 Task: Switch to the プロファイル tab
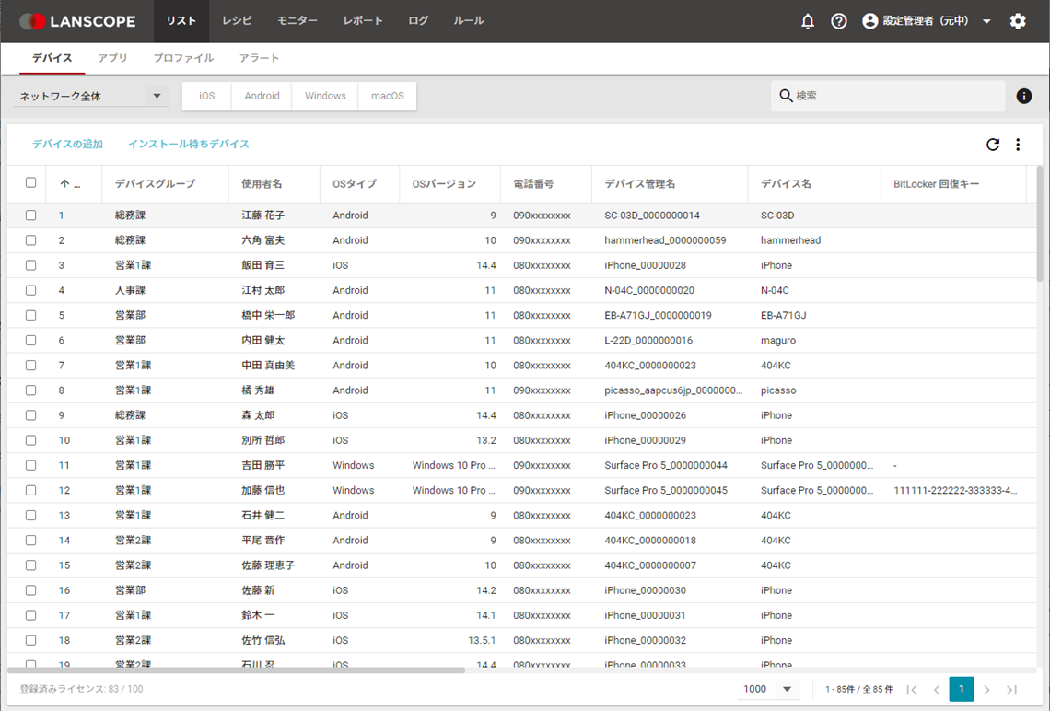pyautogui.click(x=183, y=58)
